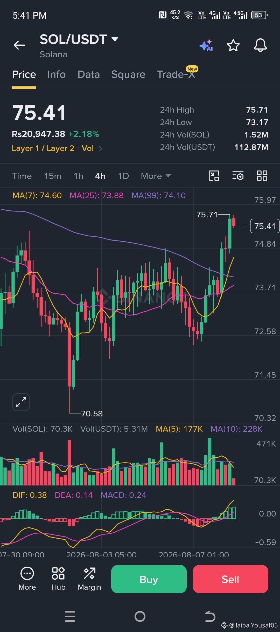Screen dimensions: 280x632
Task: Switch to the Data tab
Action: coord(89,74)
